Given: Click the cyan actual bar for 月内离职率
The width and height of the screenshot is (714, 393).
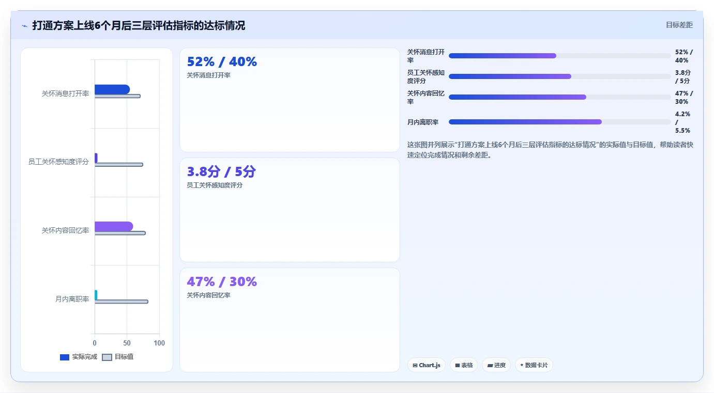Looking at the screenshot, I should [96, 295].
